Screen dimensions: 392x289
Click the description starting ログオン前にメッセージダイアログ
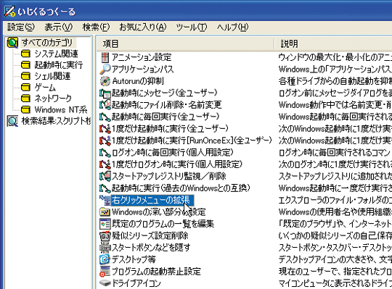tap(335, 93)
